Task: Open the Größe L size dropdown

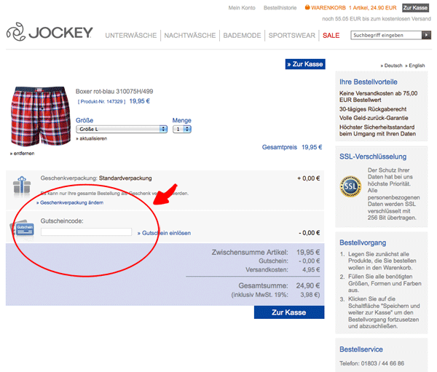Action: click(x=122, y=129)
